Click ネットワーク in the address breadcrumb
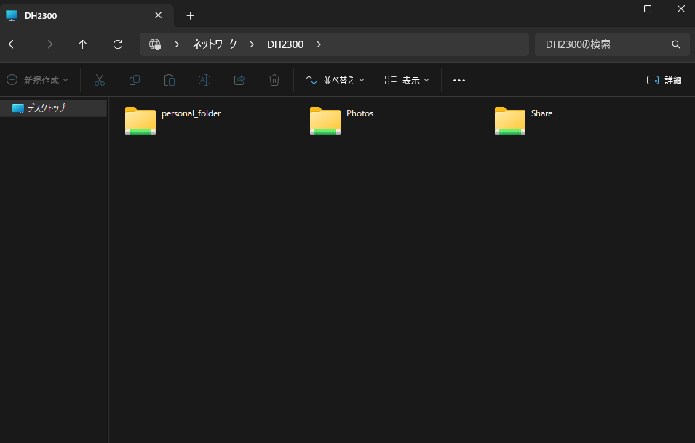 click(215, 44)
